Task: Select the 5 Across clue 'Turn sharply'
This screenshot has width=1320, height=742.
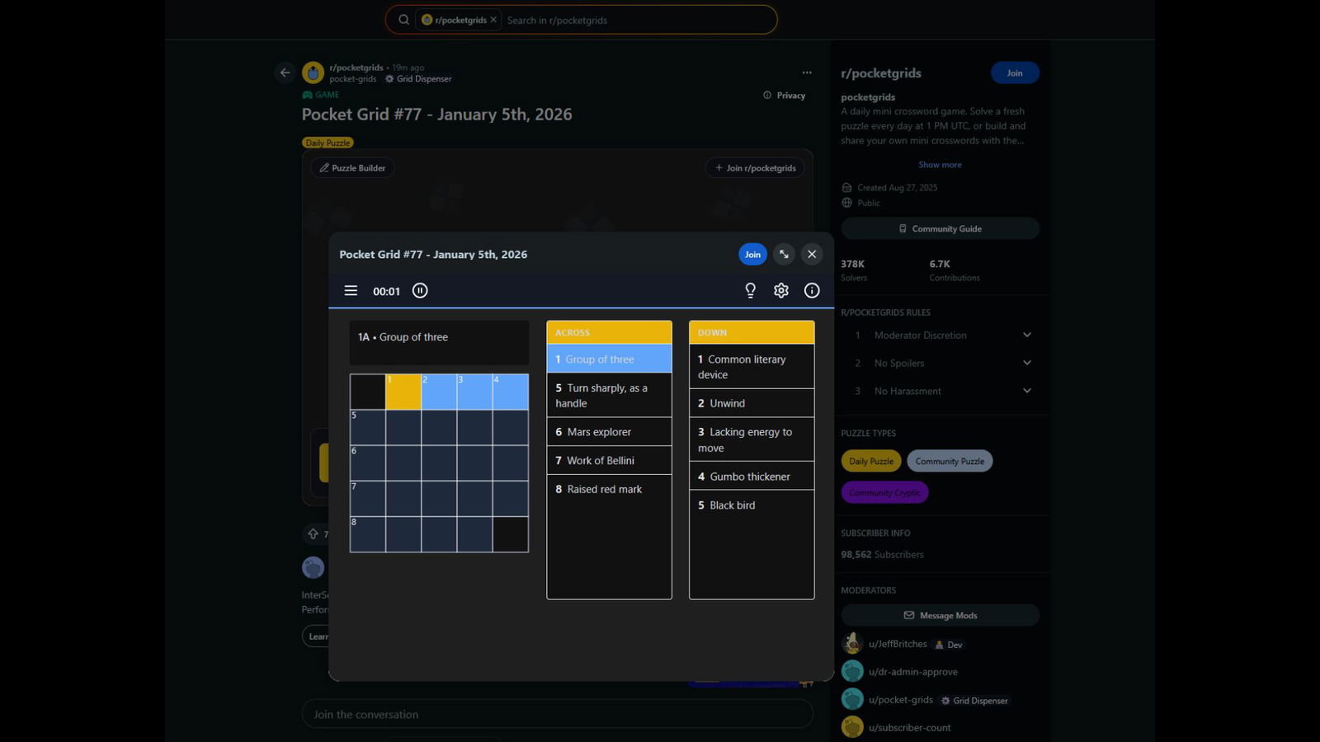Action: [609, 396]
